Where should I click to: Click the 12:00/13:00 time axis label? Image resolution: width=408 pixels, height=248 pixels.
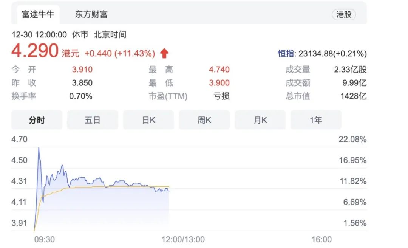point(183,239)
